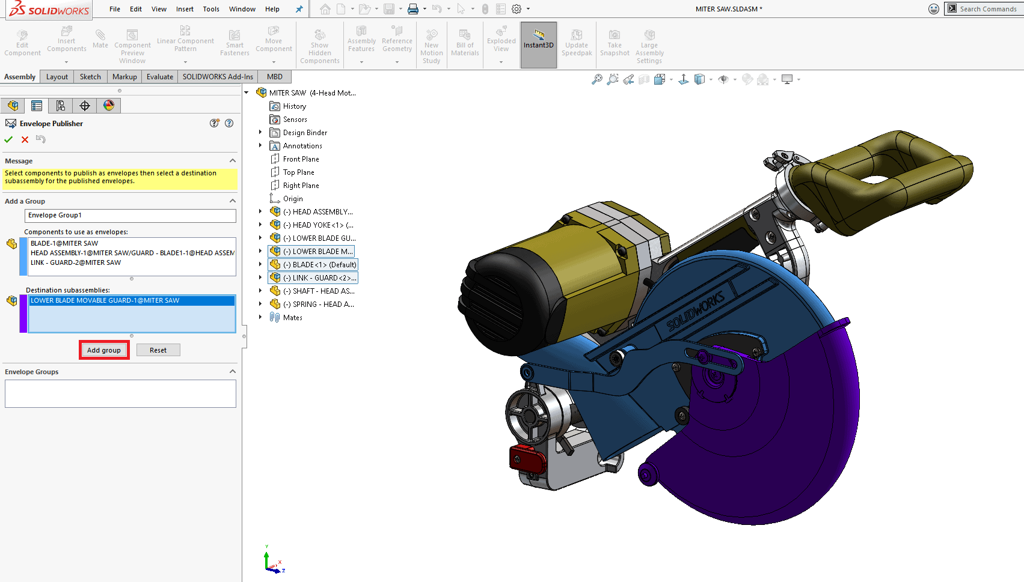The width and height of the screenshot is (1024, 582).
Task: Click the Envelope Group1 name field
Action: (130, 215)
